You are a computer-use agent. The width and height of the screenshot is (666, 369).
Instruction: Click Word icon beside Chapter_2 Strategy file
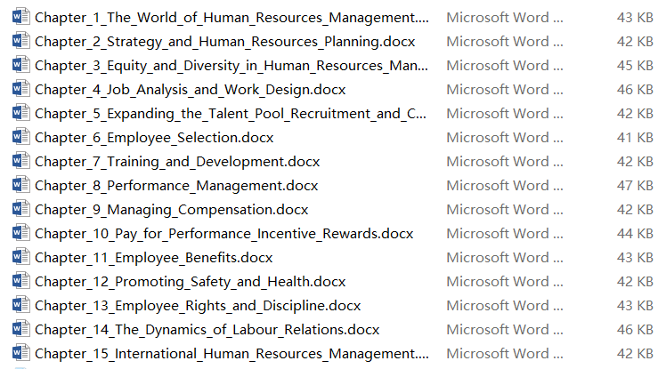click(20, 41)
